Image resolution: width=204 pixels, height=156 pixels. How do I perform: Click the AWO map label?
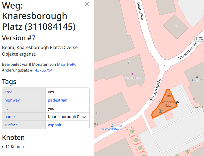pyautogui.click(x=199, y=107)
